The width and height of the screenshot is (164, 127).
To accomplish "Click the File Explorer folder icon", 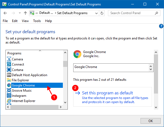I will tap(9, 80).
